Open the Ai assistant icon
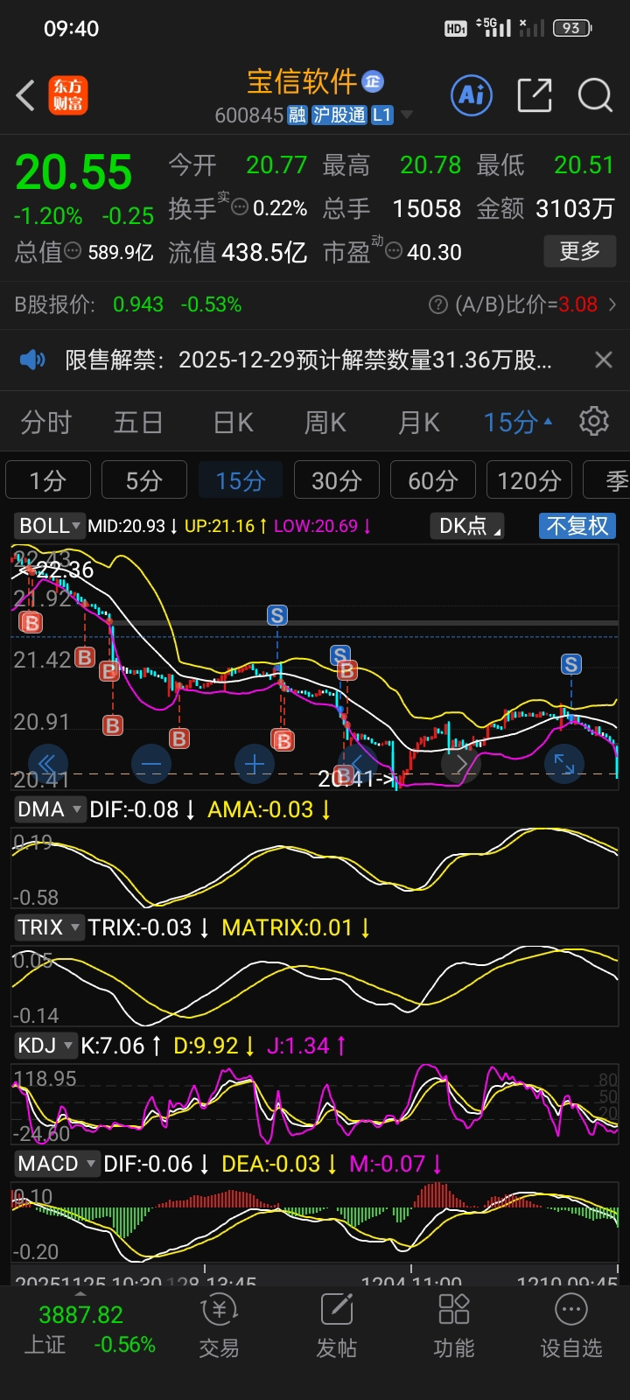 (x=472, y=94)
